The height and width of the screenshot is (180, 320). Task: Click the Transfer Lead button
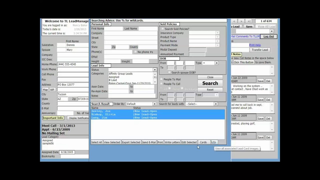(260, 50)
